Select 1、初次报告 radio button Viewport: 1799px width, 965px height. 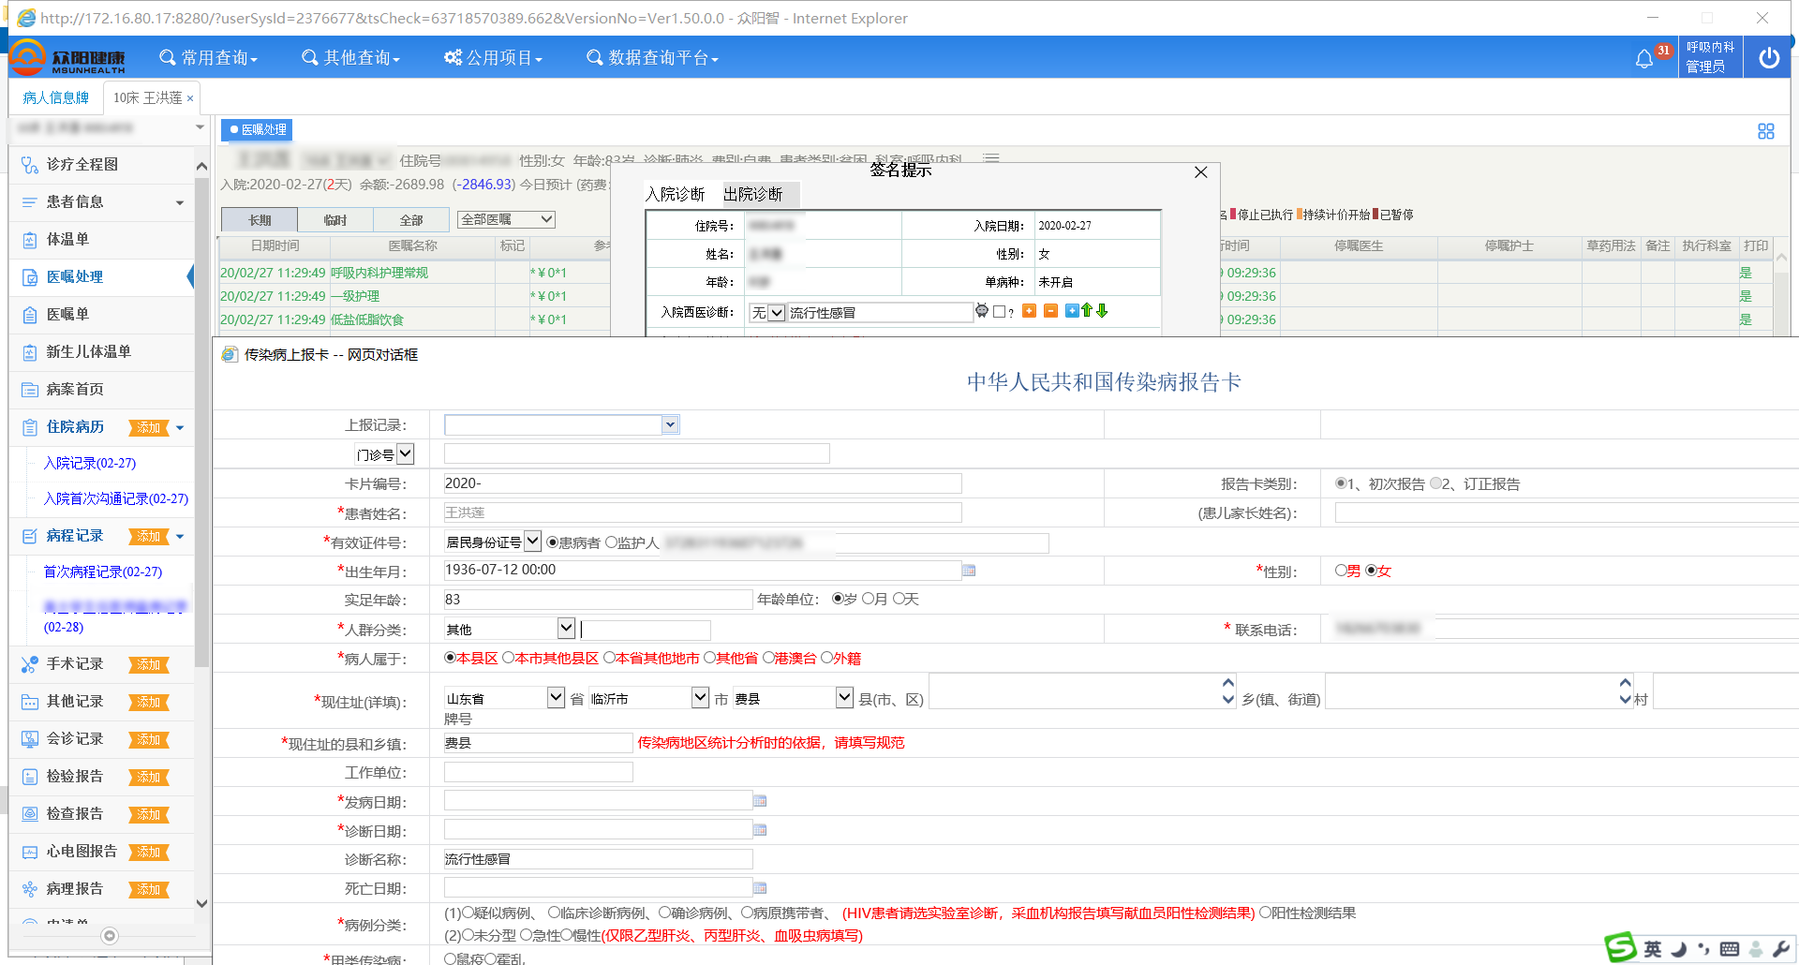tap(1341, 484)
